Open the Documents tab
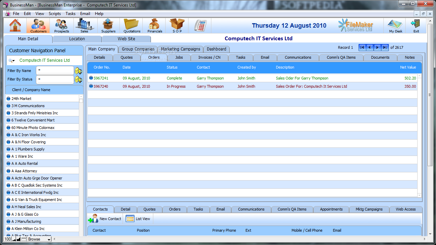 click(380, 57)
